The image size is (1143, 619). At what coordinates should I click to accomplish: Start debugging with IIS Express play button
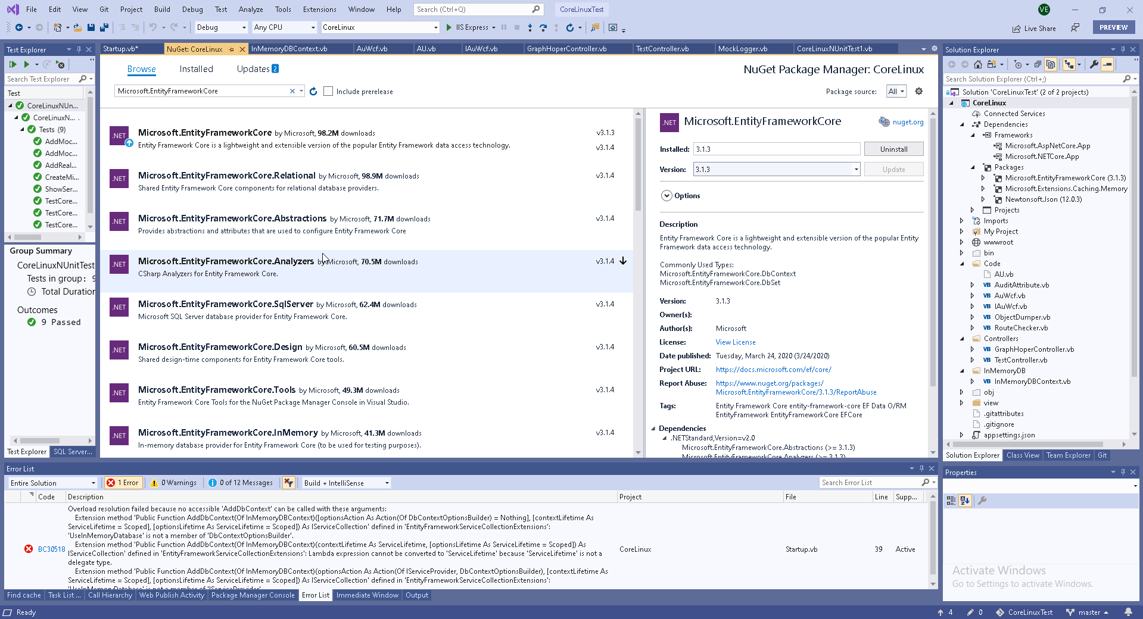click(x=449, y=27)
